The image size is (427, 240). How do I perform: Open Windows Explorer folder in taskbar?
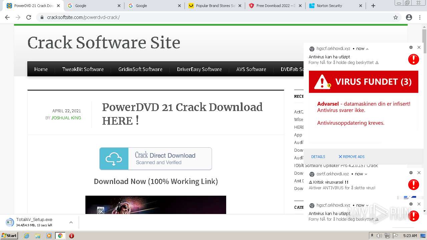38,236
